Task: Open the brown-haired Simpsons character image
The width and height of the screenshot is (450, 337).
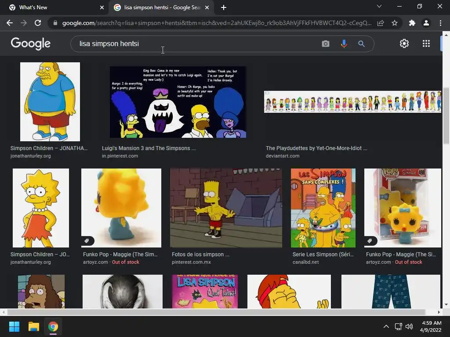Action: [x=41, y=291]
